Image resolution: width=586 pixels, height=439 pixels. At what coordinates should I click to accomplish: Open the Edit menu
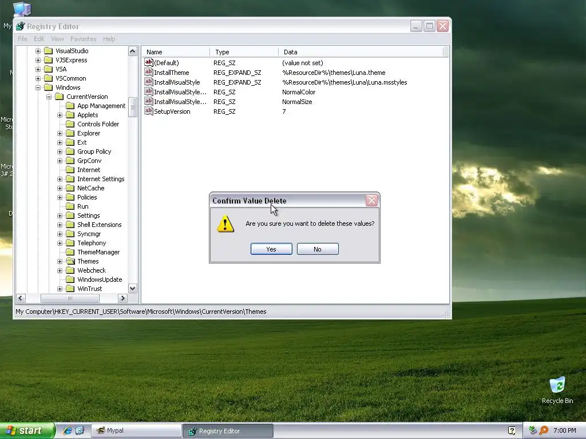point(39,39)
